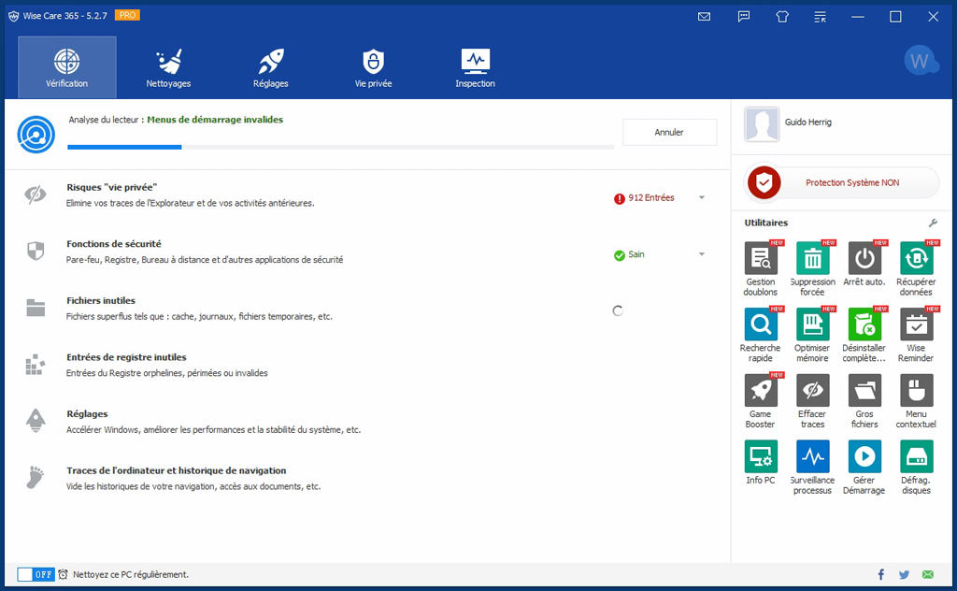Image resolution: width=957 pixels, height=591 pixels.
Task: Share via the Twitter icon
Action: [904, 574]
